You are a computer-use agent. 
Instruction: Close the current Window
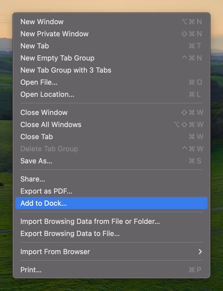point(44,112)
